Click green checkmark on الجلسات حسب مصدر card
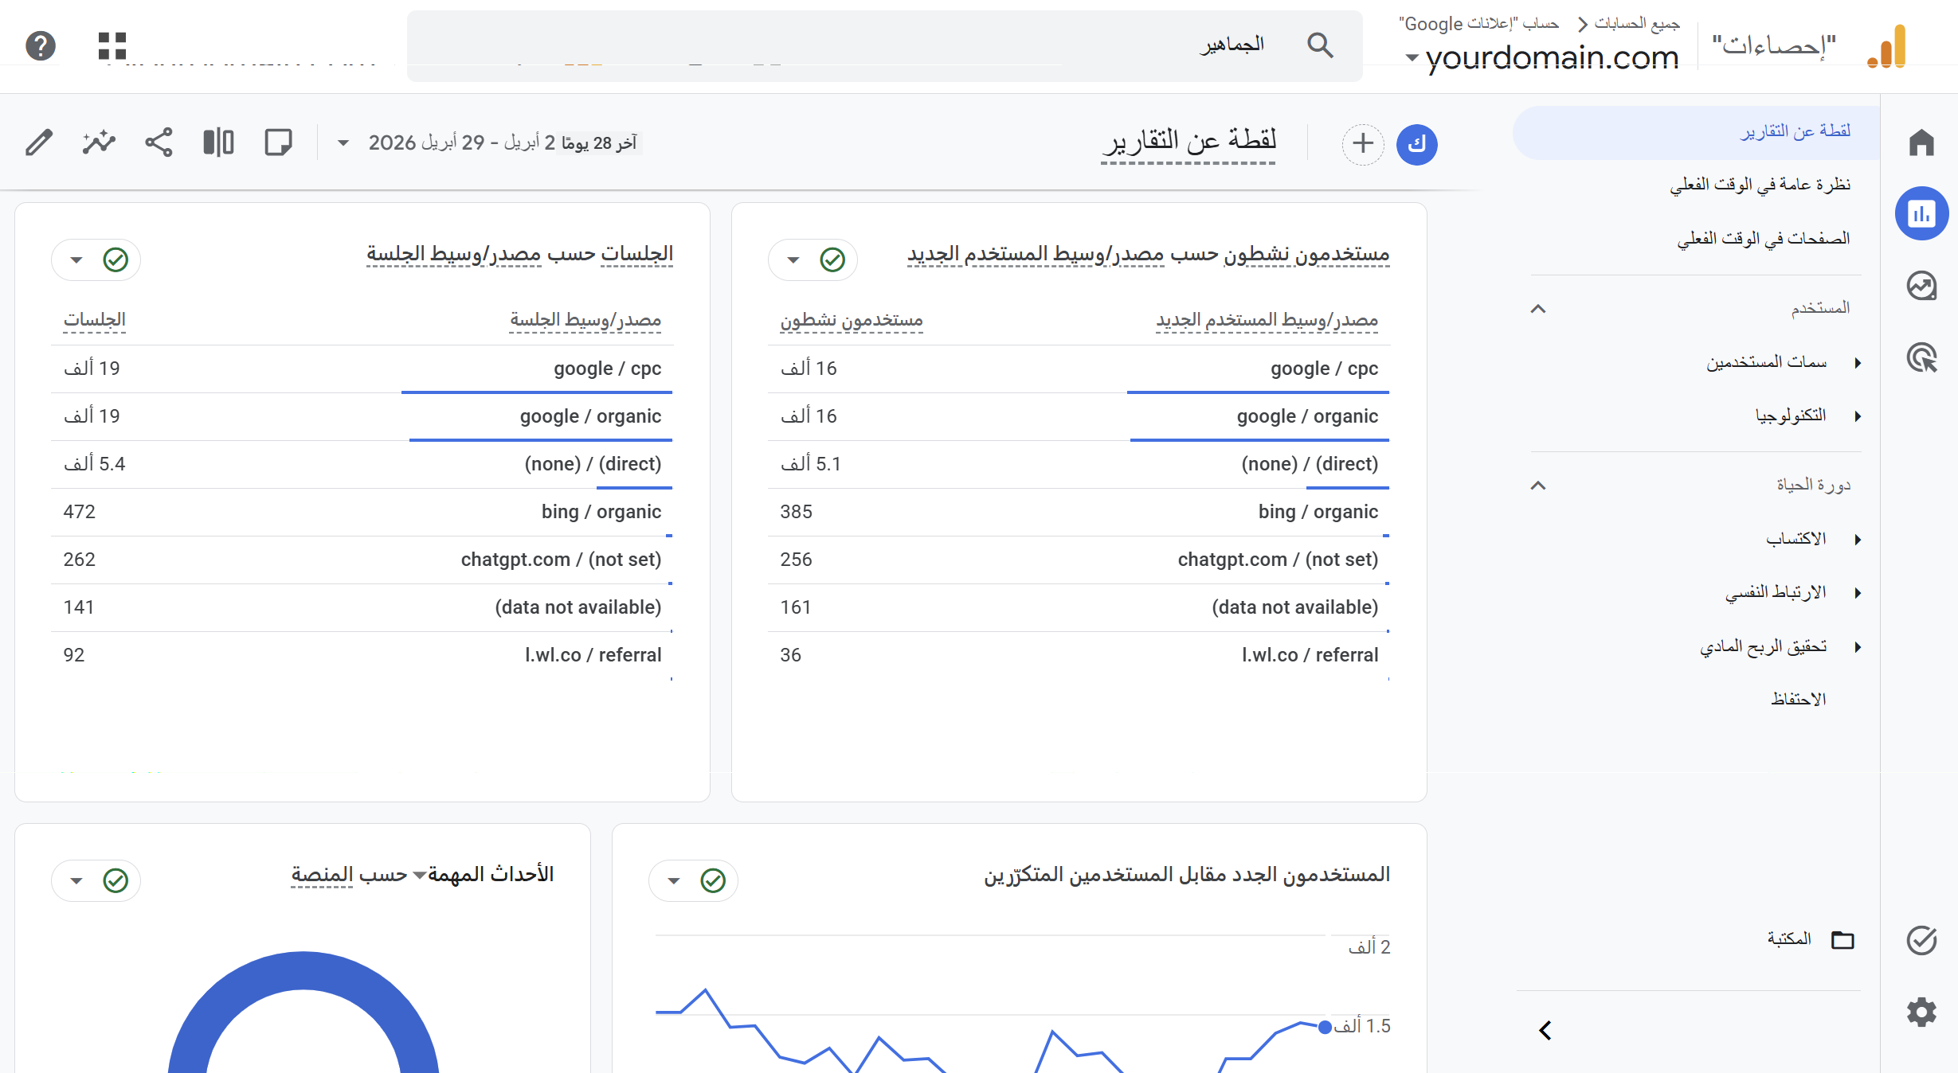Screen dimensions: 1958x1073 (116, 259)
